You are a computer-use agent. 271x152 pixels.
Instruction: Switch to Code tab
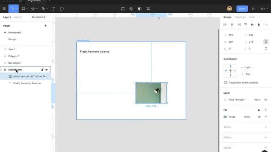click(x=252, y=17)
